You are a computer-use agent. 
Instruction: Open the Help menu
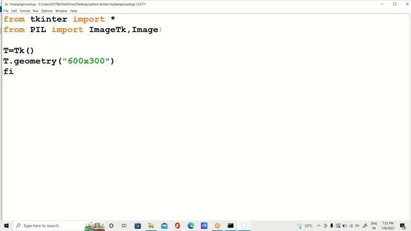point(73,11)
